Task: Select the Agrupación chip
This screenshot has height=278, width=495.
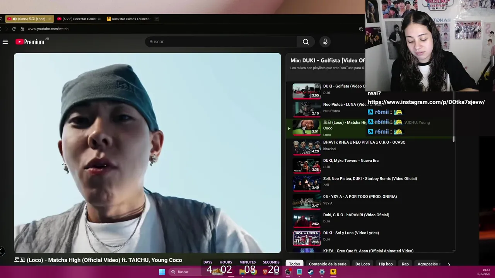Action: pos(428,264)
